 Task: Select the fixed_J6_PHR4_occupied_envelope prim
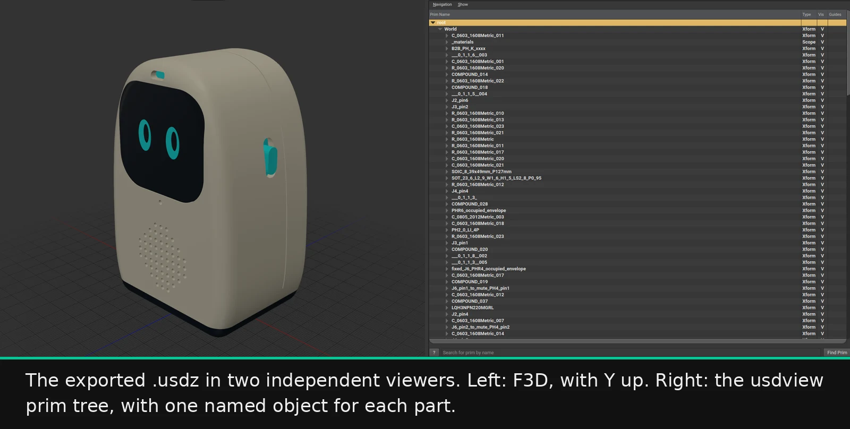pyautogui.click(x=637, y=269)
